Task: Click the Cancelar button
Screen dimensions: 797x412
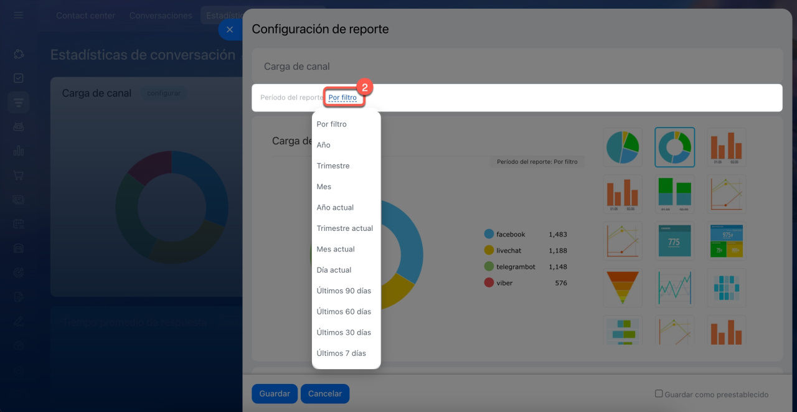Action: coord(325,394)
